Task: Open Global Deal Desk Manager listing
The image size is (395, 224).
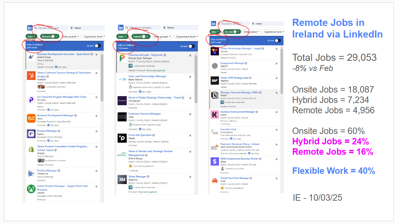Action: (235, 178)
